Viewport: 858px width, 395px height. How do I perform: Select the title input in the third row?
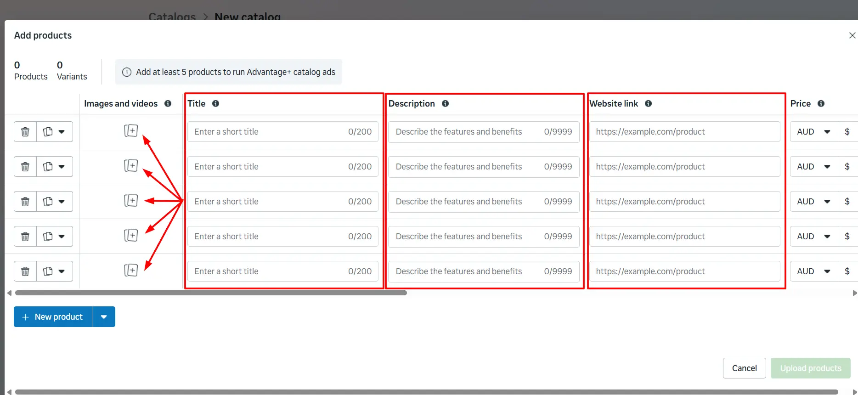click(x=283, y=202)
